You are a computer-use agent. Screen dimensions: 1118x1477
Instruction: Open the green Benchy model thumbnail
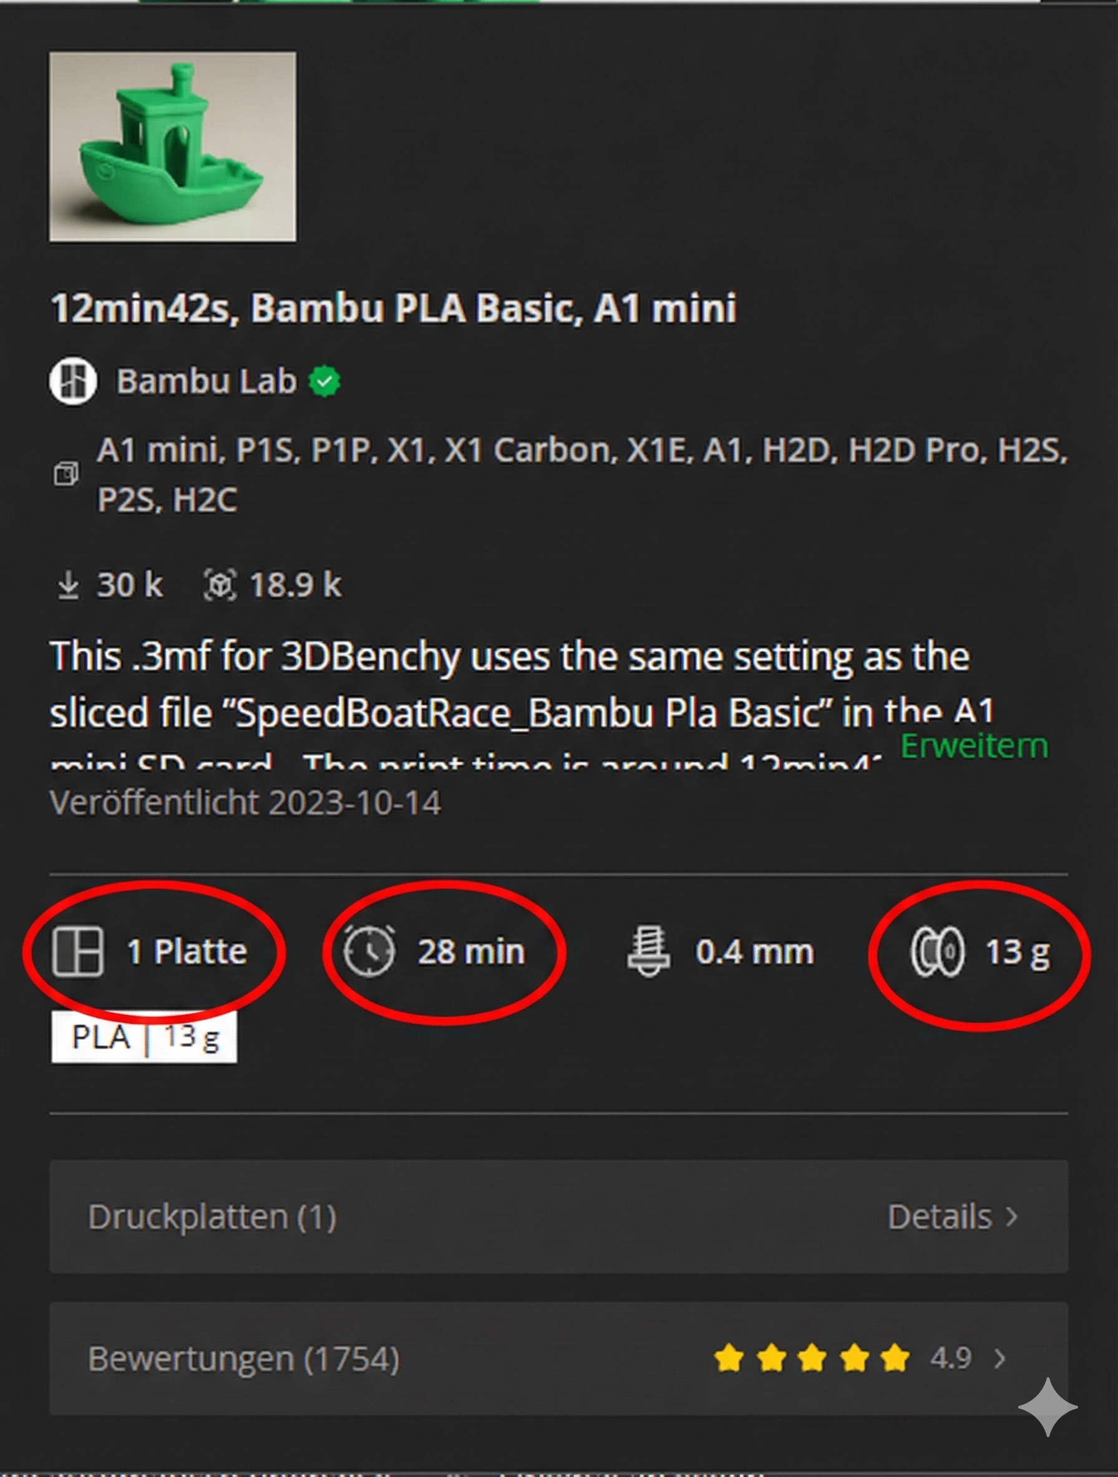172,143
